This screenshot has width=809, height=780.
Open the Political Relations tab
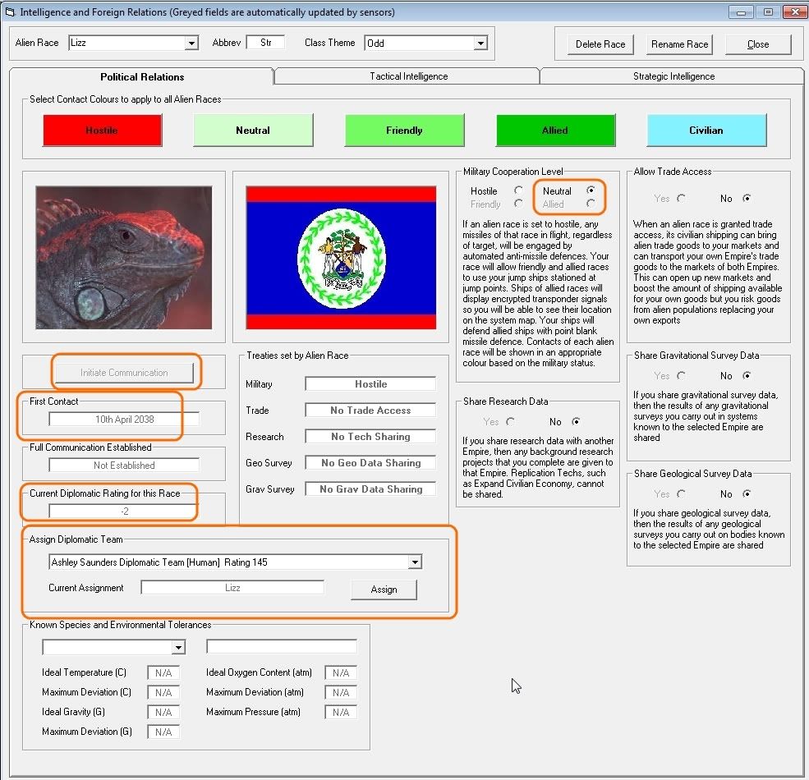click(142, 77)
